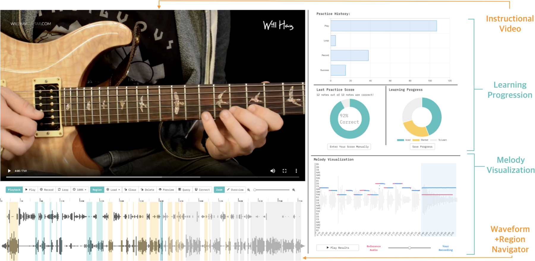Click the Connect magnet button
This screenshot has width=535, height=261.
[x=202, y=190]
